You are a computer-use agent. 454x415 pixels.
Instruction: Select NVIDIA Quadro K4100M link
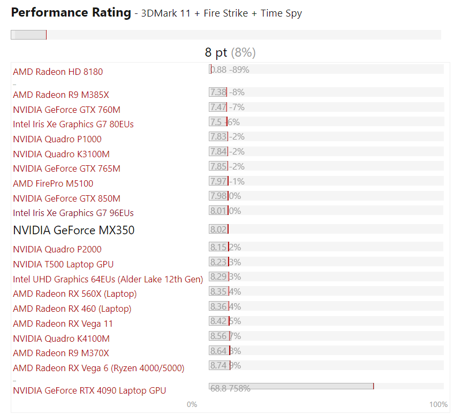tap(61, 339)
